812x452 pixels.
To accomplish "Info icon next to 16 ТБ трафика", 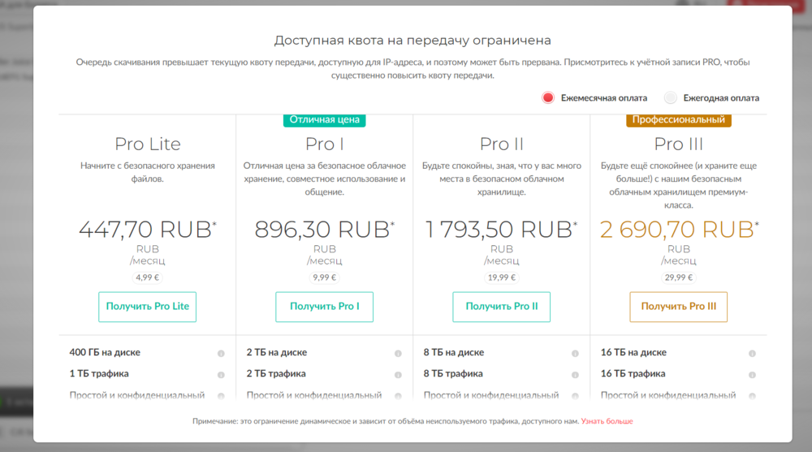I will pyautogui.click(x=752, y=375).
